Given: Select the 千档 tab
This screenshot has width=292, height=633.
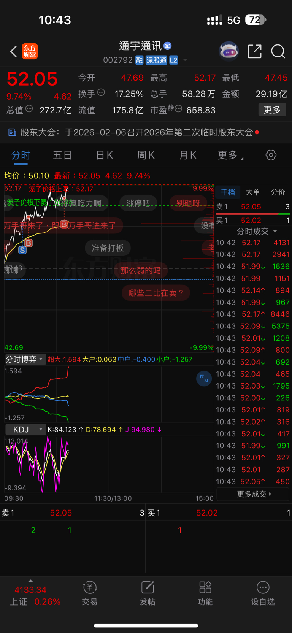Looking at the screenshot, I should click(x=228, y=192).
